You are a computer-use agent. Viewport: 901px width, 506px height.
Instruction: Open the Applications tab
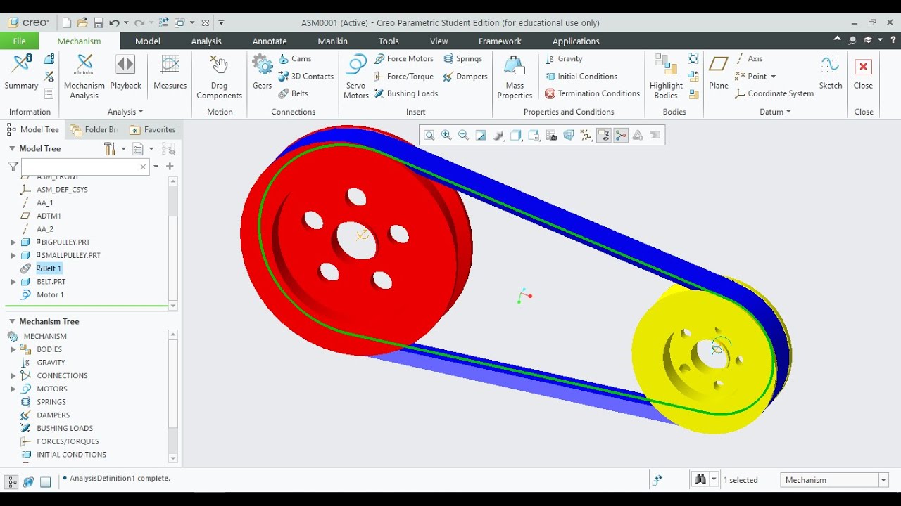click(576, 41)
